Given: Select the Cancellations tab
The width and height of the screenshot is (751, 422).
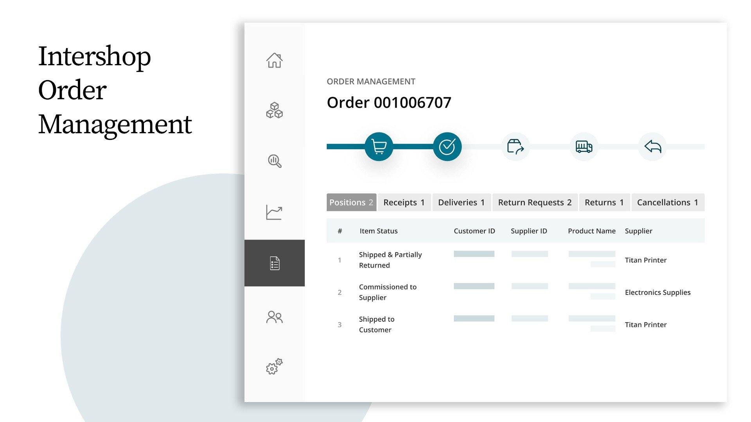Looking at the screenshot, I should [667, 202].
